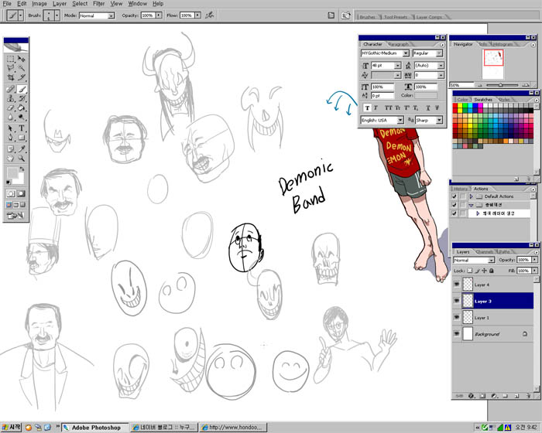542x433 pixels.
Task: Open the Layer menu
Action: tap(60, 3)
